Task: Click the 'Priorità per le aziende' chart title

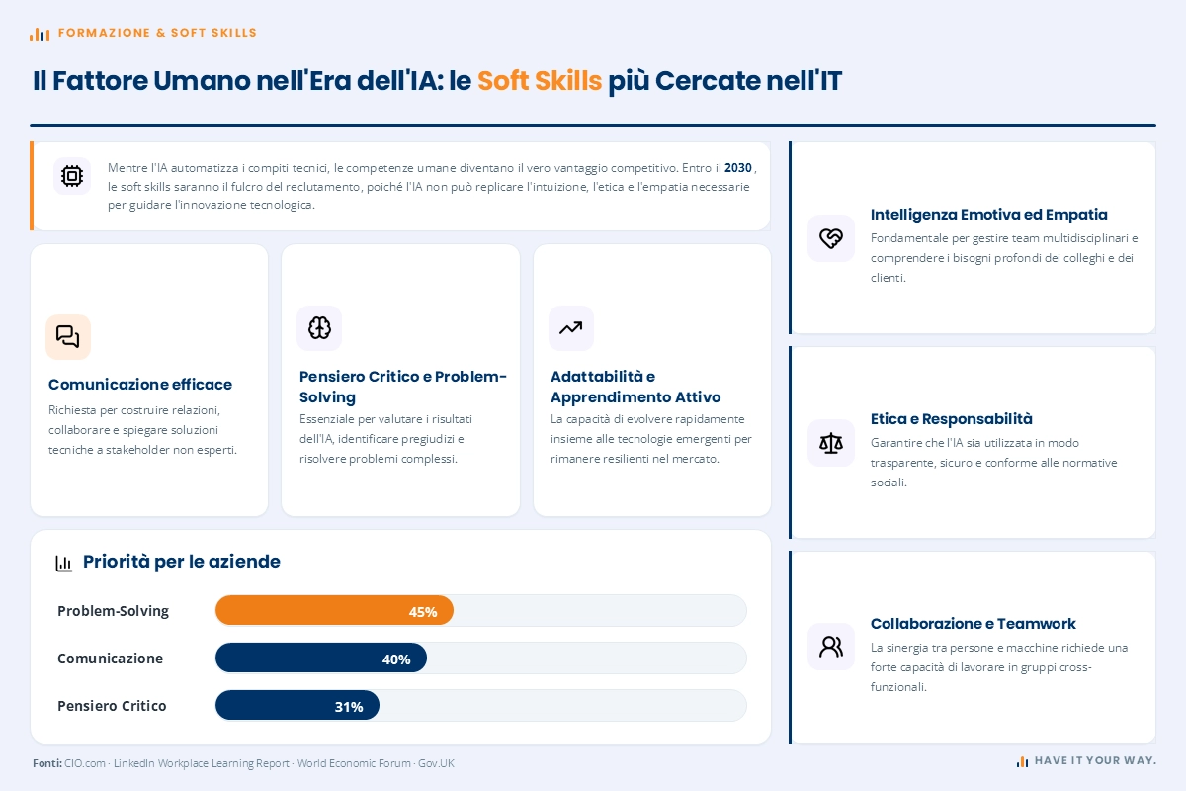Action: click(x=182, y=562)
